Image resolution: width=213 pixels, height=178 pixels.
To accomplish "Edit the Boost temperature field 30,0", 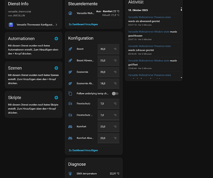I will 108,49.
